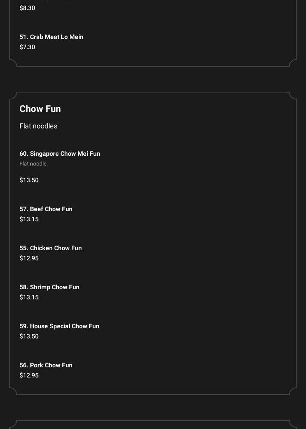Click the $12.95 price under Pork Chow Fun
This screenshot has height=429, width=306.
(29, 376)
